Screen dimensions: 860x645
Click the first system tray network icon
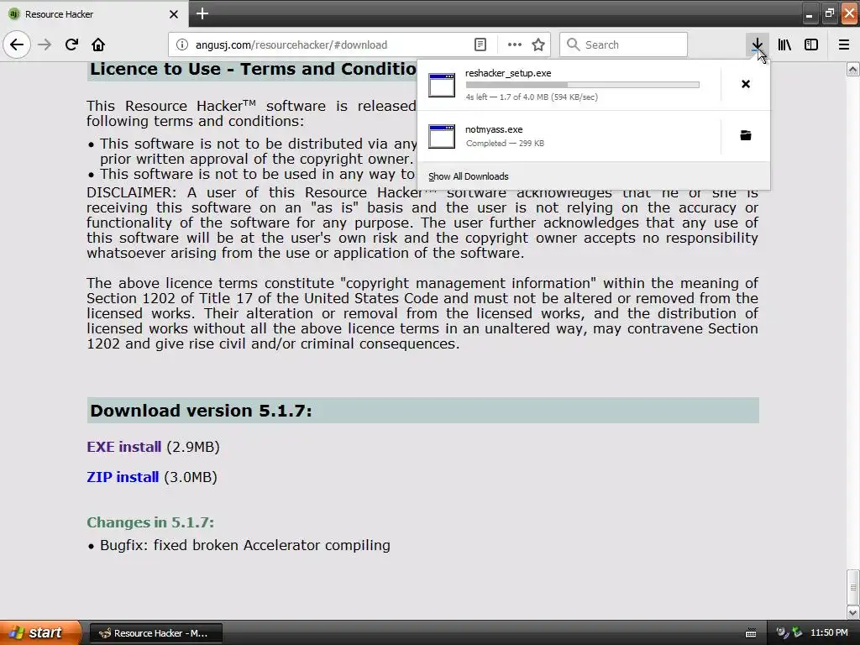click(x=782, y=632)
